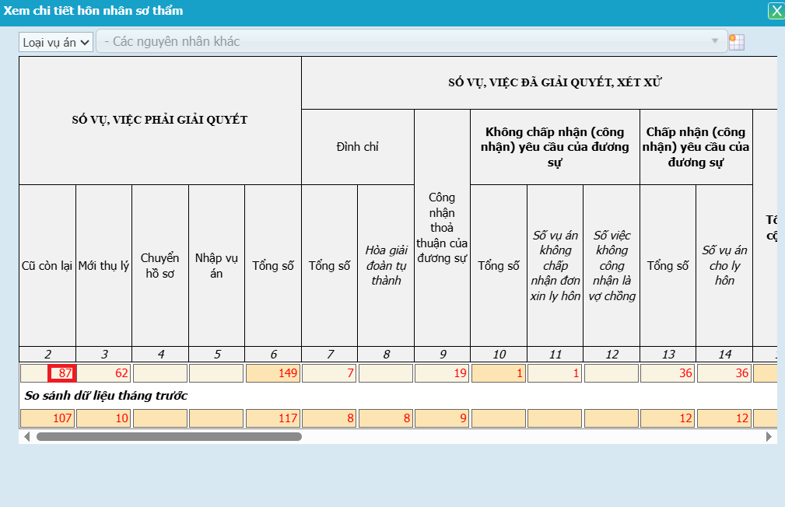The height and width of the screenshot is (507, 785).
Task: Click the Số vụ án cho ly hôn cell 36
Action: coord(724,373)
